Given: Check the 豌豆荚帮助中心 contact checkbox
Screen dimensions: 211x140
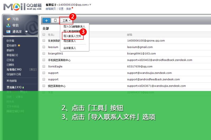Looking at the screenshot, I should pyautogui.click(x=44, y=86).
